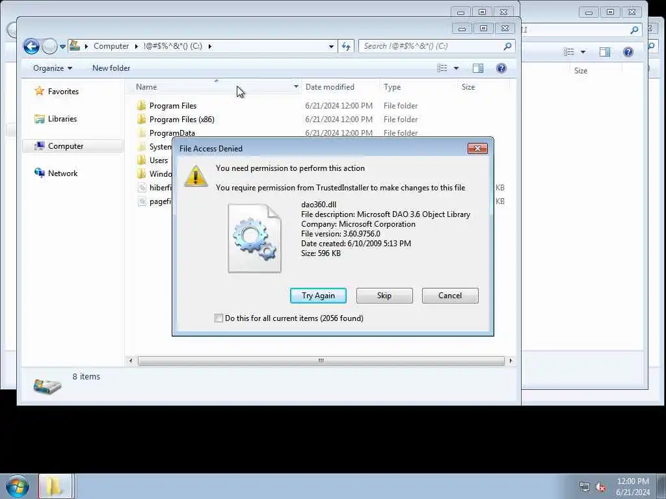This screenshot has height=499, width=666.
Task: Click the scrollbar right arrow
Action: pyautogui.click(x=511, y=361)
